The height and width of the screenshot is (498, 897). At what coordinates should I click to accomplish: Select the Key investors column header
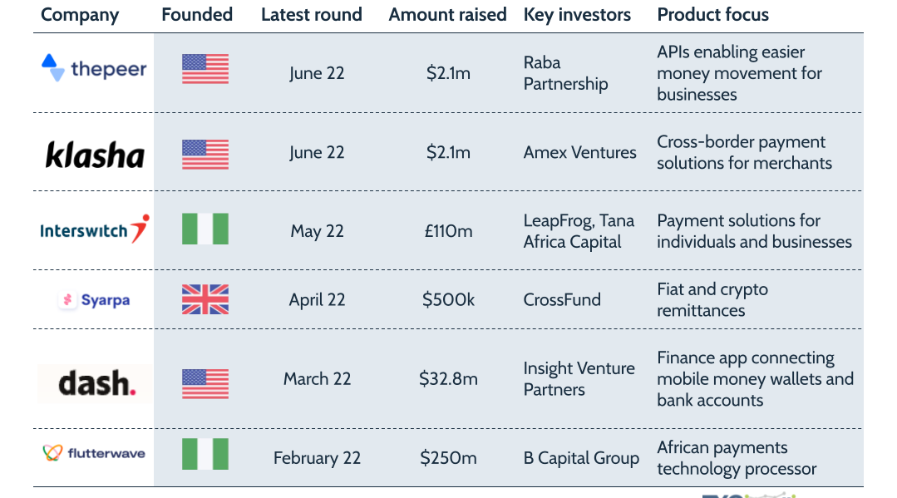pyautogui.click(x=577, y=15)
